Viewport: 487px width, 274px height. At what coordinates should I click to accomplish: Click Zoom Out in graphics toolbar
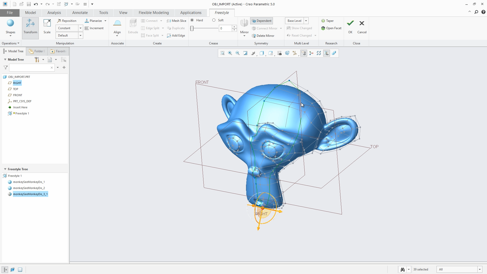(238, 53)
